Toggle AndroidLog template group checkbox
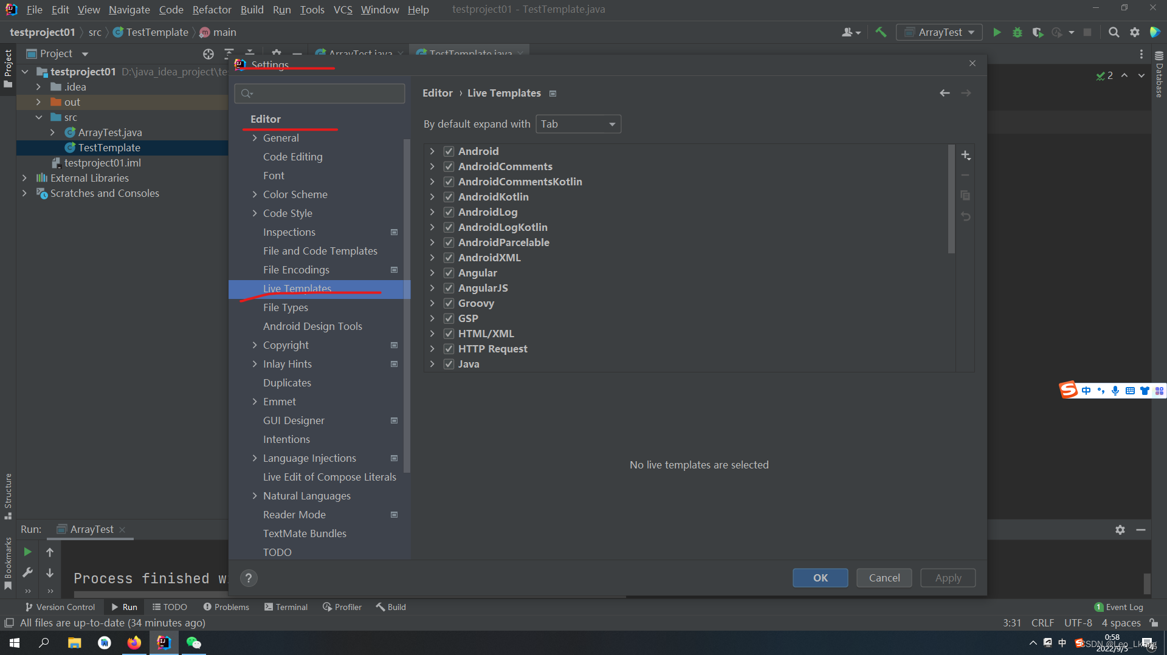This screenshot has width=1167, height=655. point(449,212)
